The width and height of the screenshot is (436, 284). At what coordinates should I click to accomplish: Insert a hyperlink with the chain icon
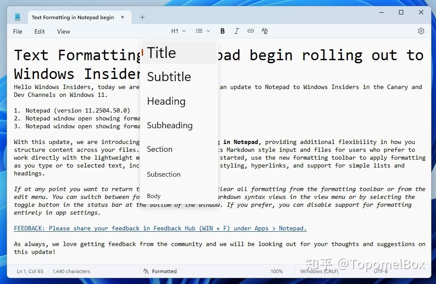[x=251, y=31]
